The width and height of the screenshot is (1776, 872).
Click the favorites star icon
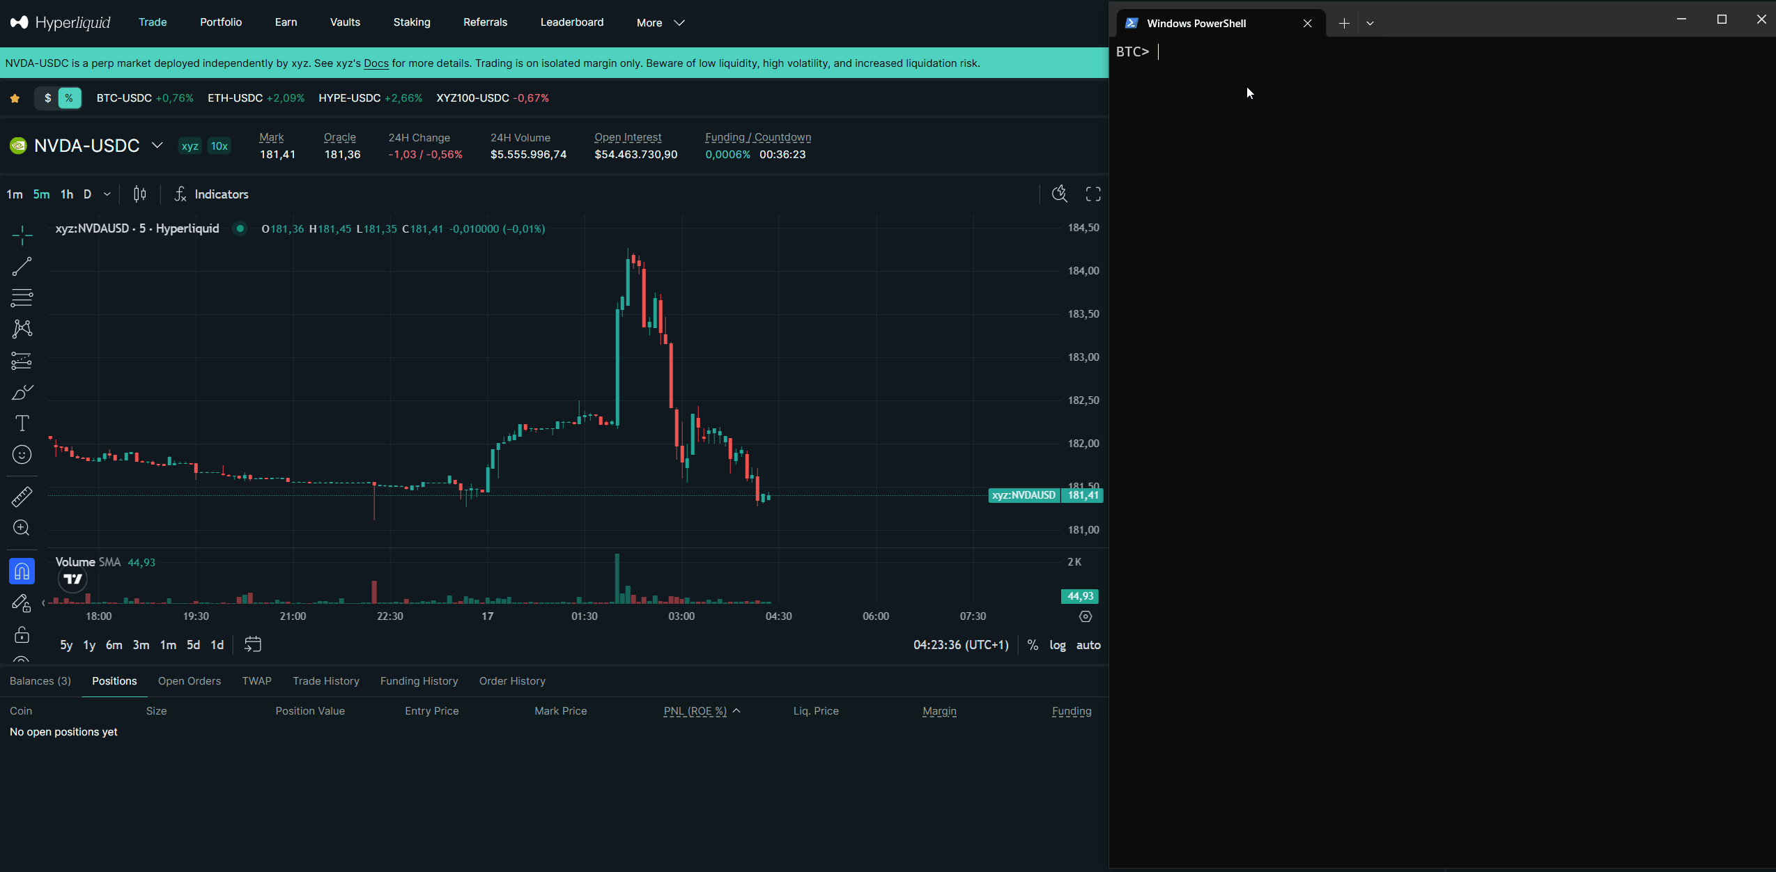tap(15, 98)
